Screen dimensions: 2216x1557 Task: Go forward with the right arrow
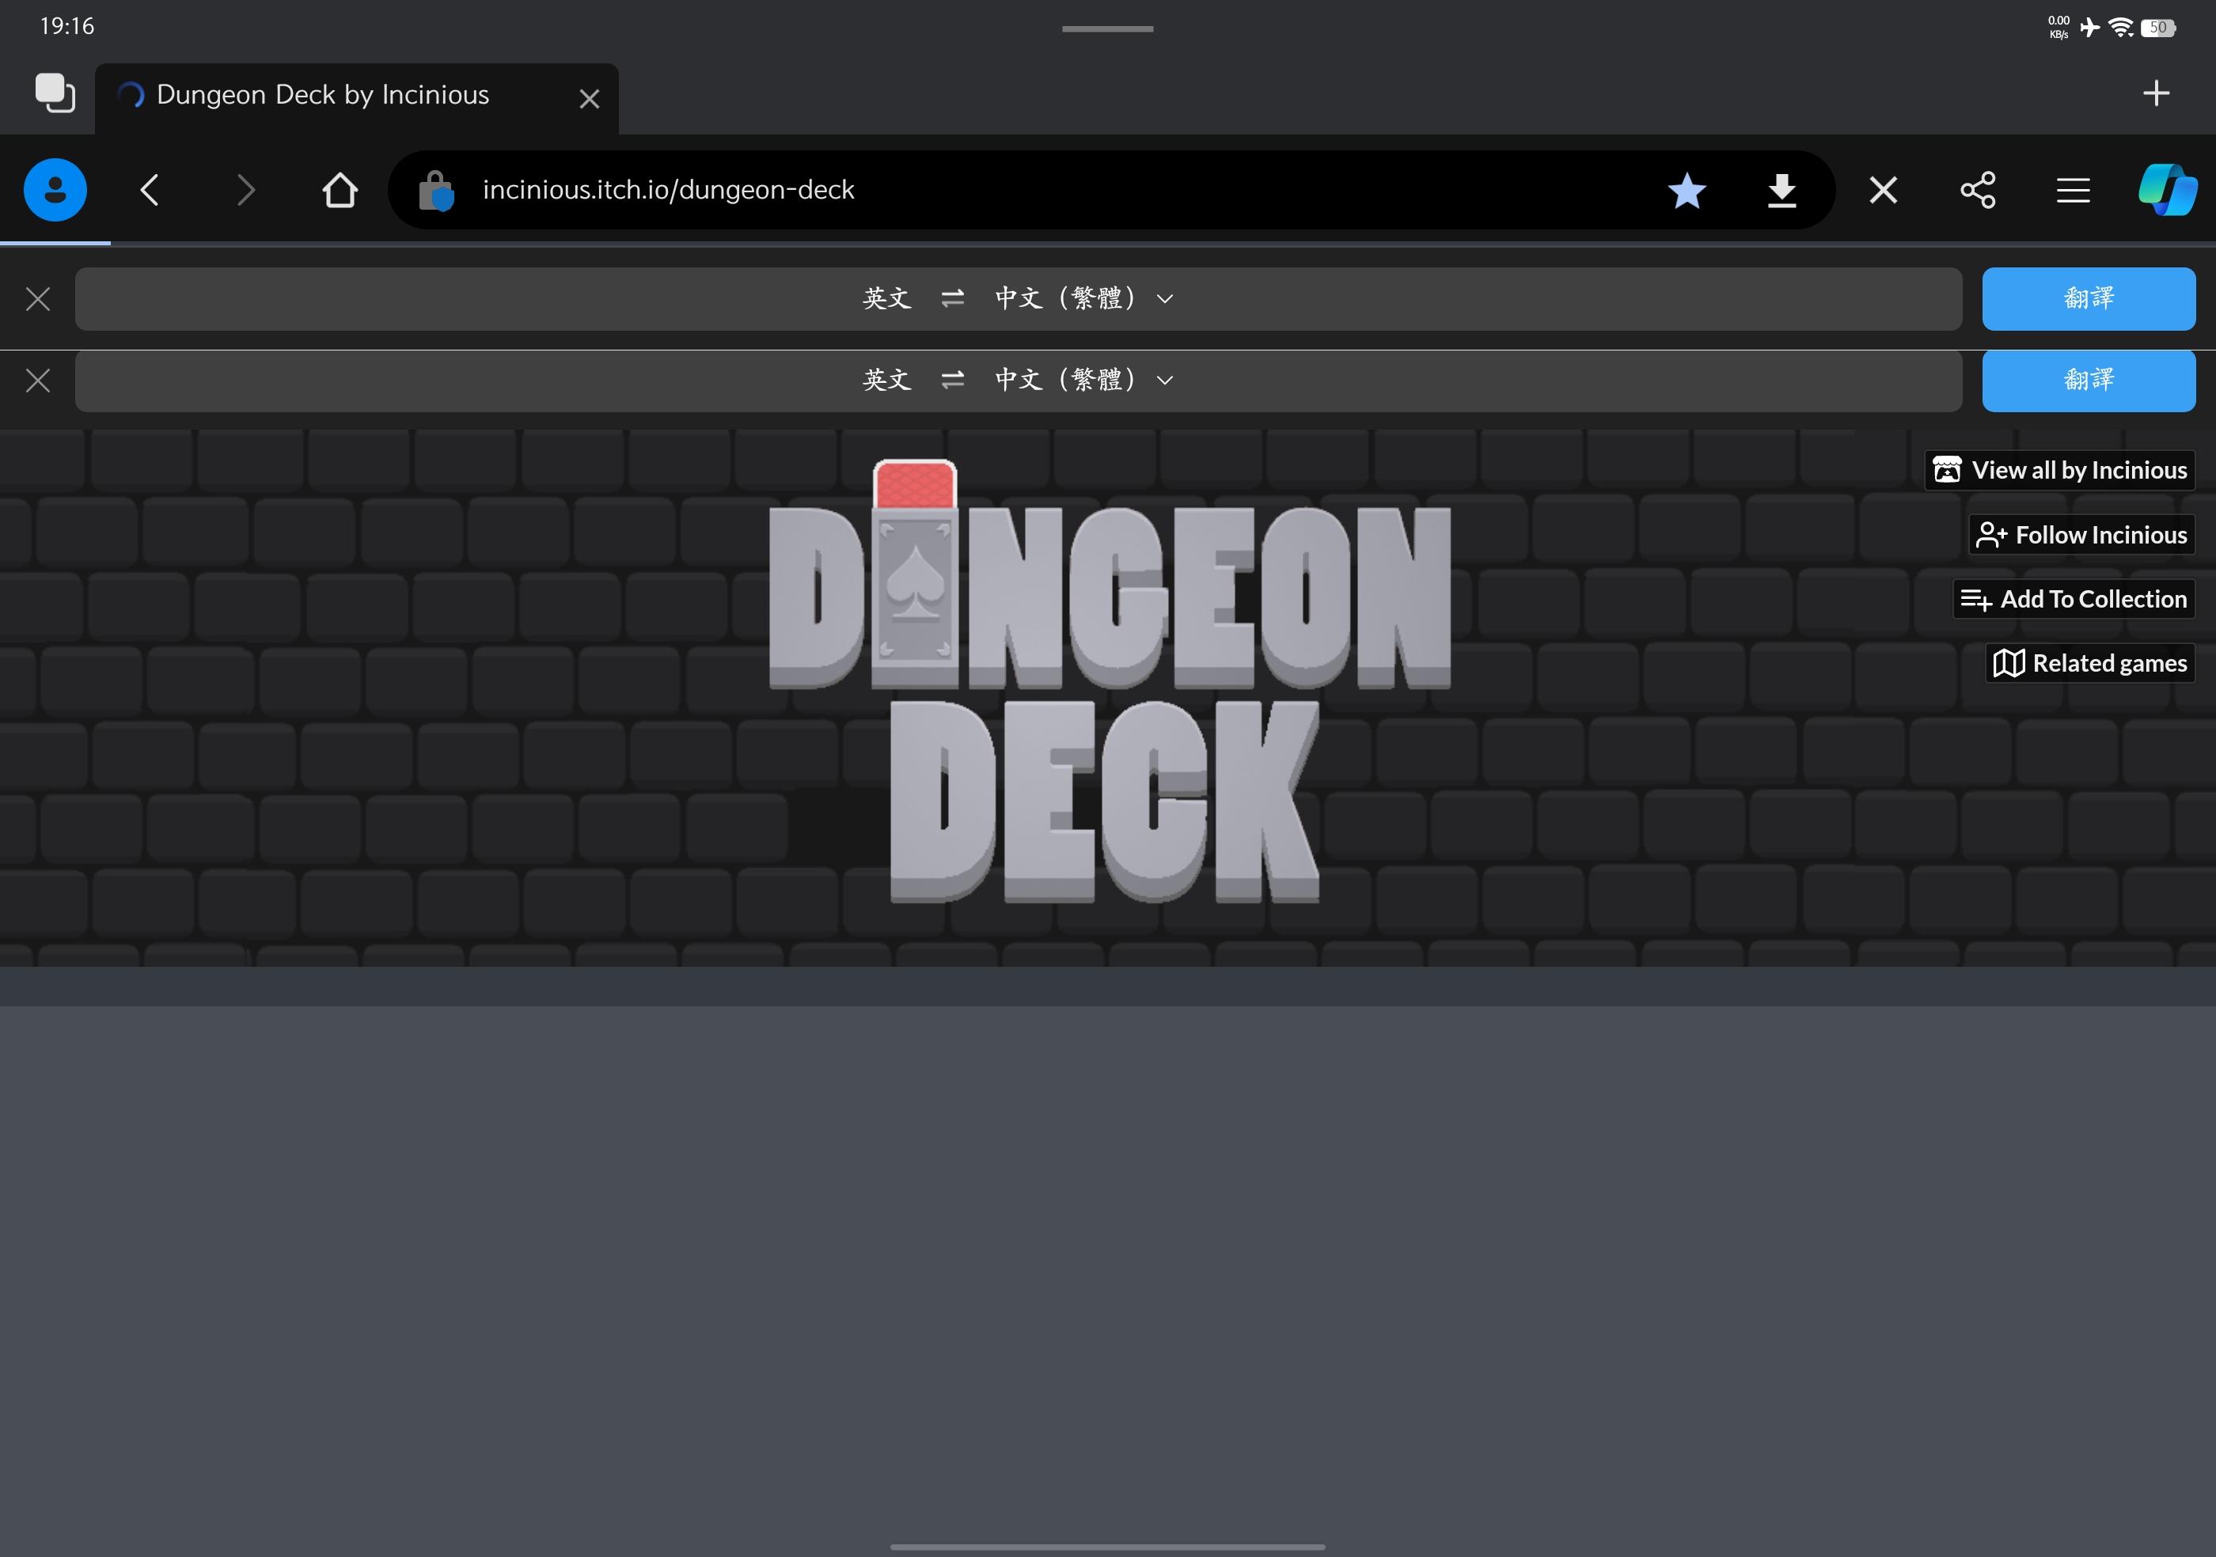(x=245, y=190)
